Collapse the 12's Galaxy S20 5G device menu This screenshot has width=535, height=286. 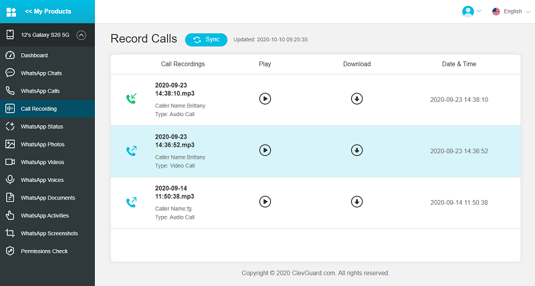[x=81, y=35]
